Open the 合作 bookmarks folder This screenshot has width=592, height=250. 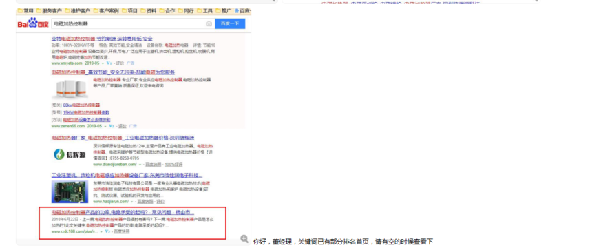coord(167,11)
